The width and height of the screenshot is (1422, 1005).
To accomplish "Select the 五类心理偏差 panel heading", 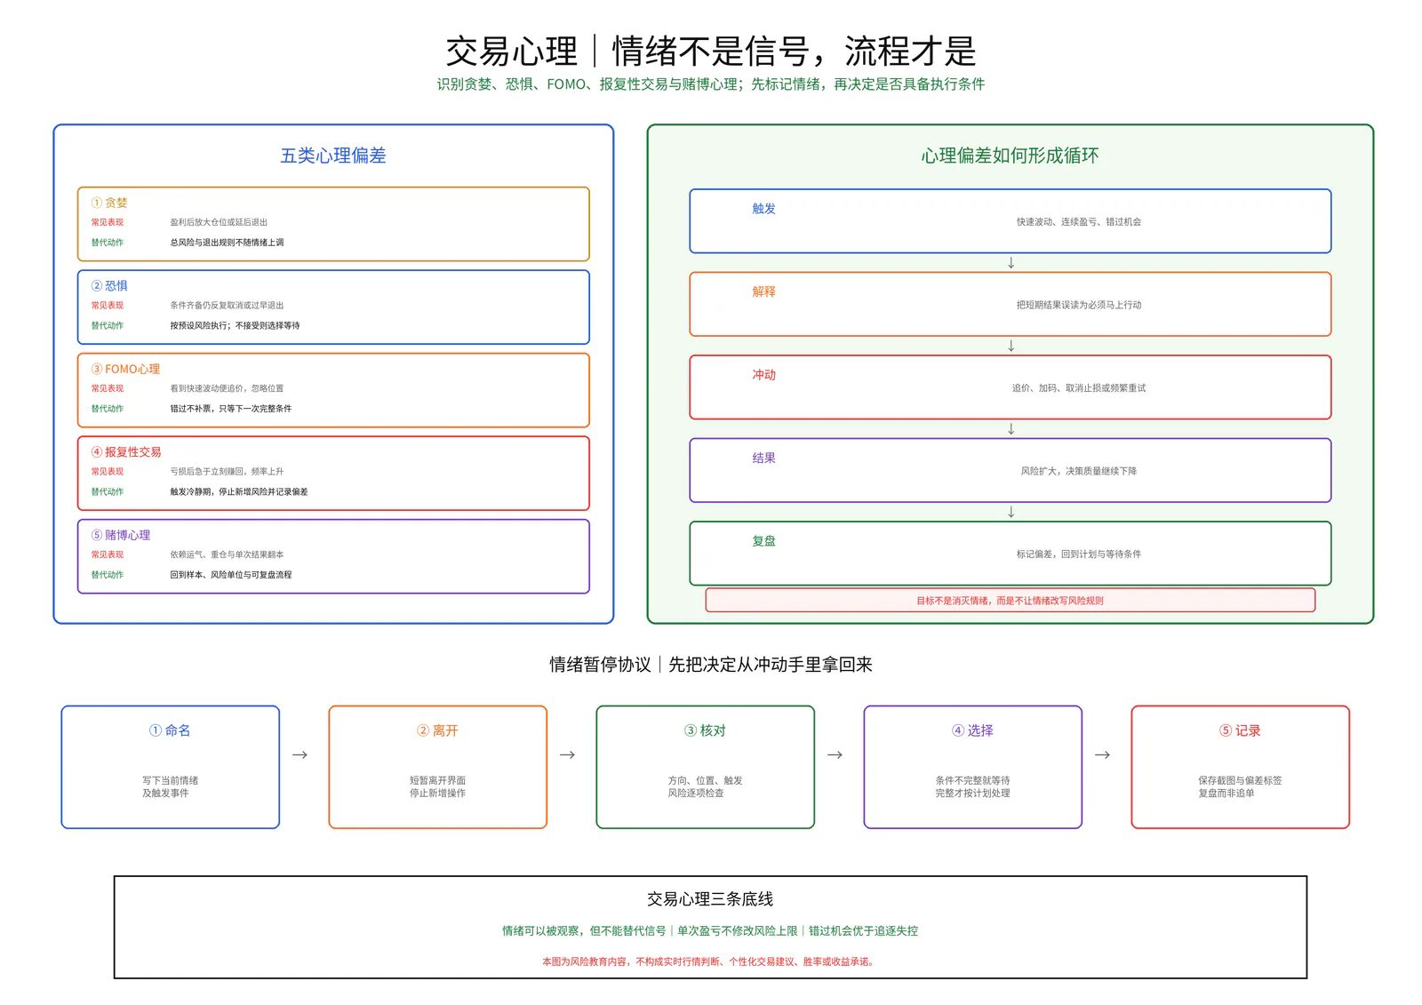I will point(333,156).
